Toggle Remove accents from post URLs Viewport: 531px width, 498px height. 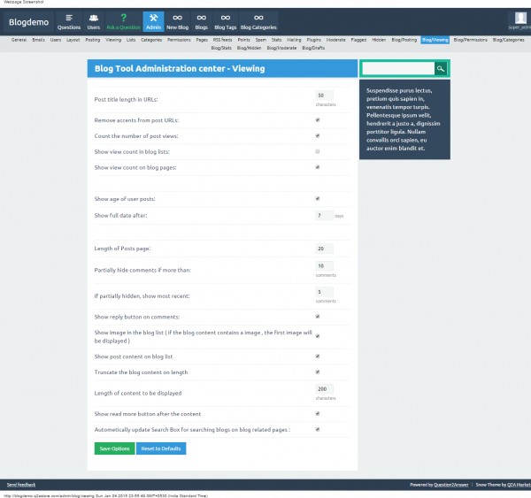point(318,119)
